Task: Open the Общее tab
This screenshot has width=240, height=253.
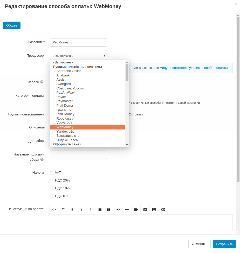Action: coord(12,25)
